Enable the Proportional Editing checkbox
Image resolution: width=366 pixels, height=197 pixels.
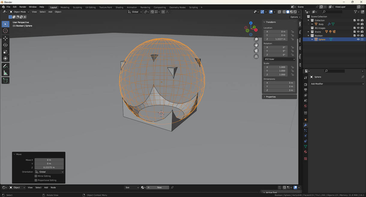coord(36,180)
